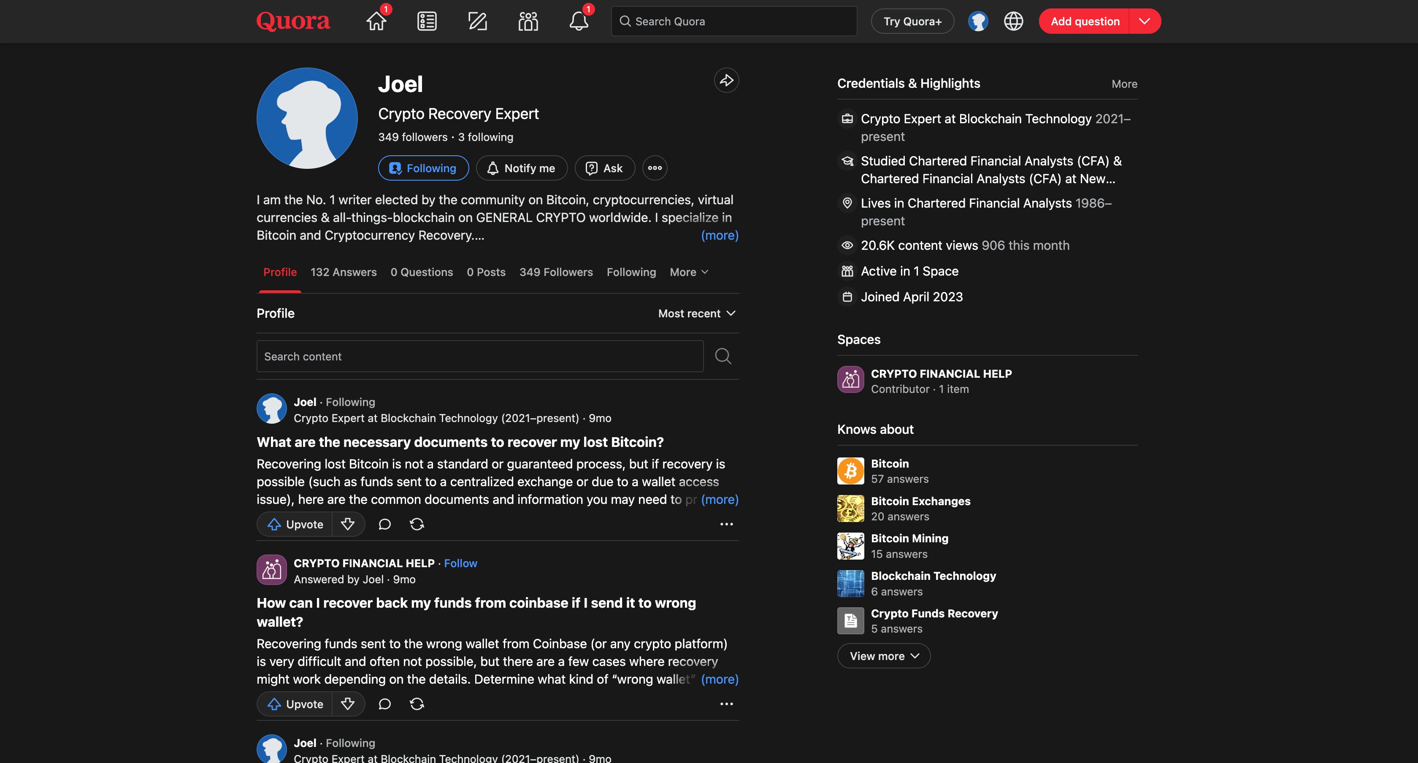This screenshot has height=763, width=1418.
Task: Open CRYPTO FINANCIAL HELP avatar in the feed
Action: click(x=271, y=570)
